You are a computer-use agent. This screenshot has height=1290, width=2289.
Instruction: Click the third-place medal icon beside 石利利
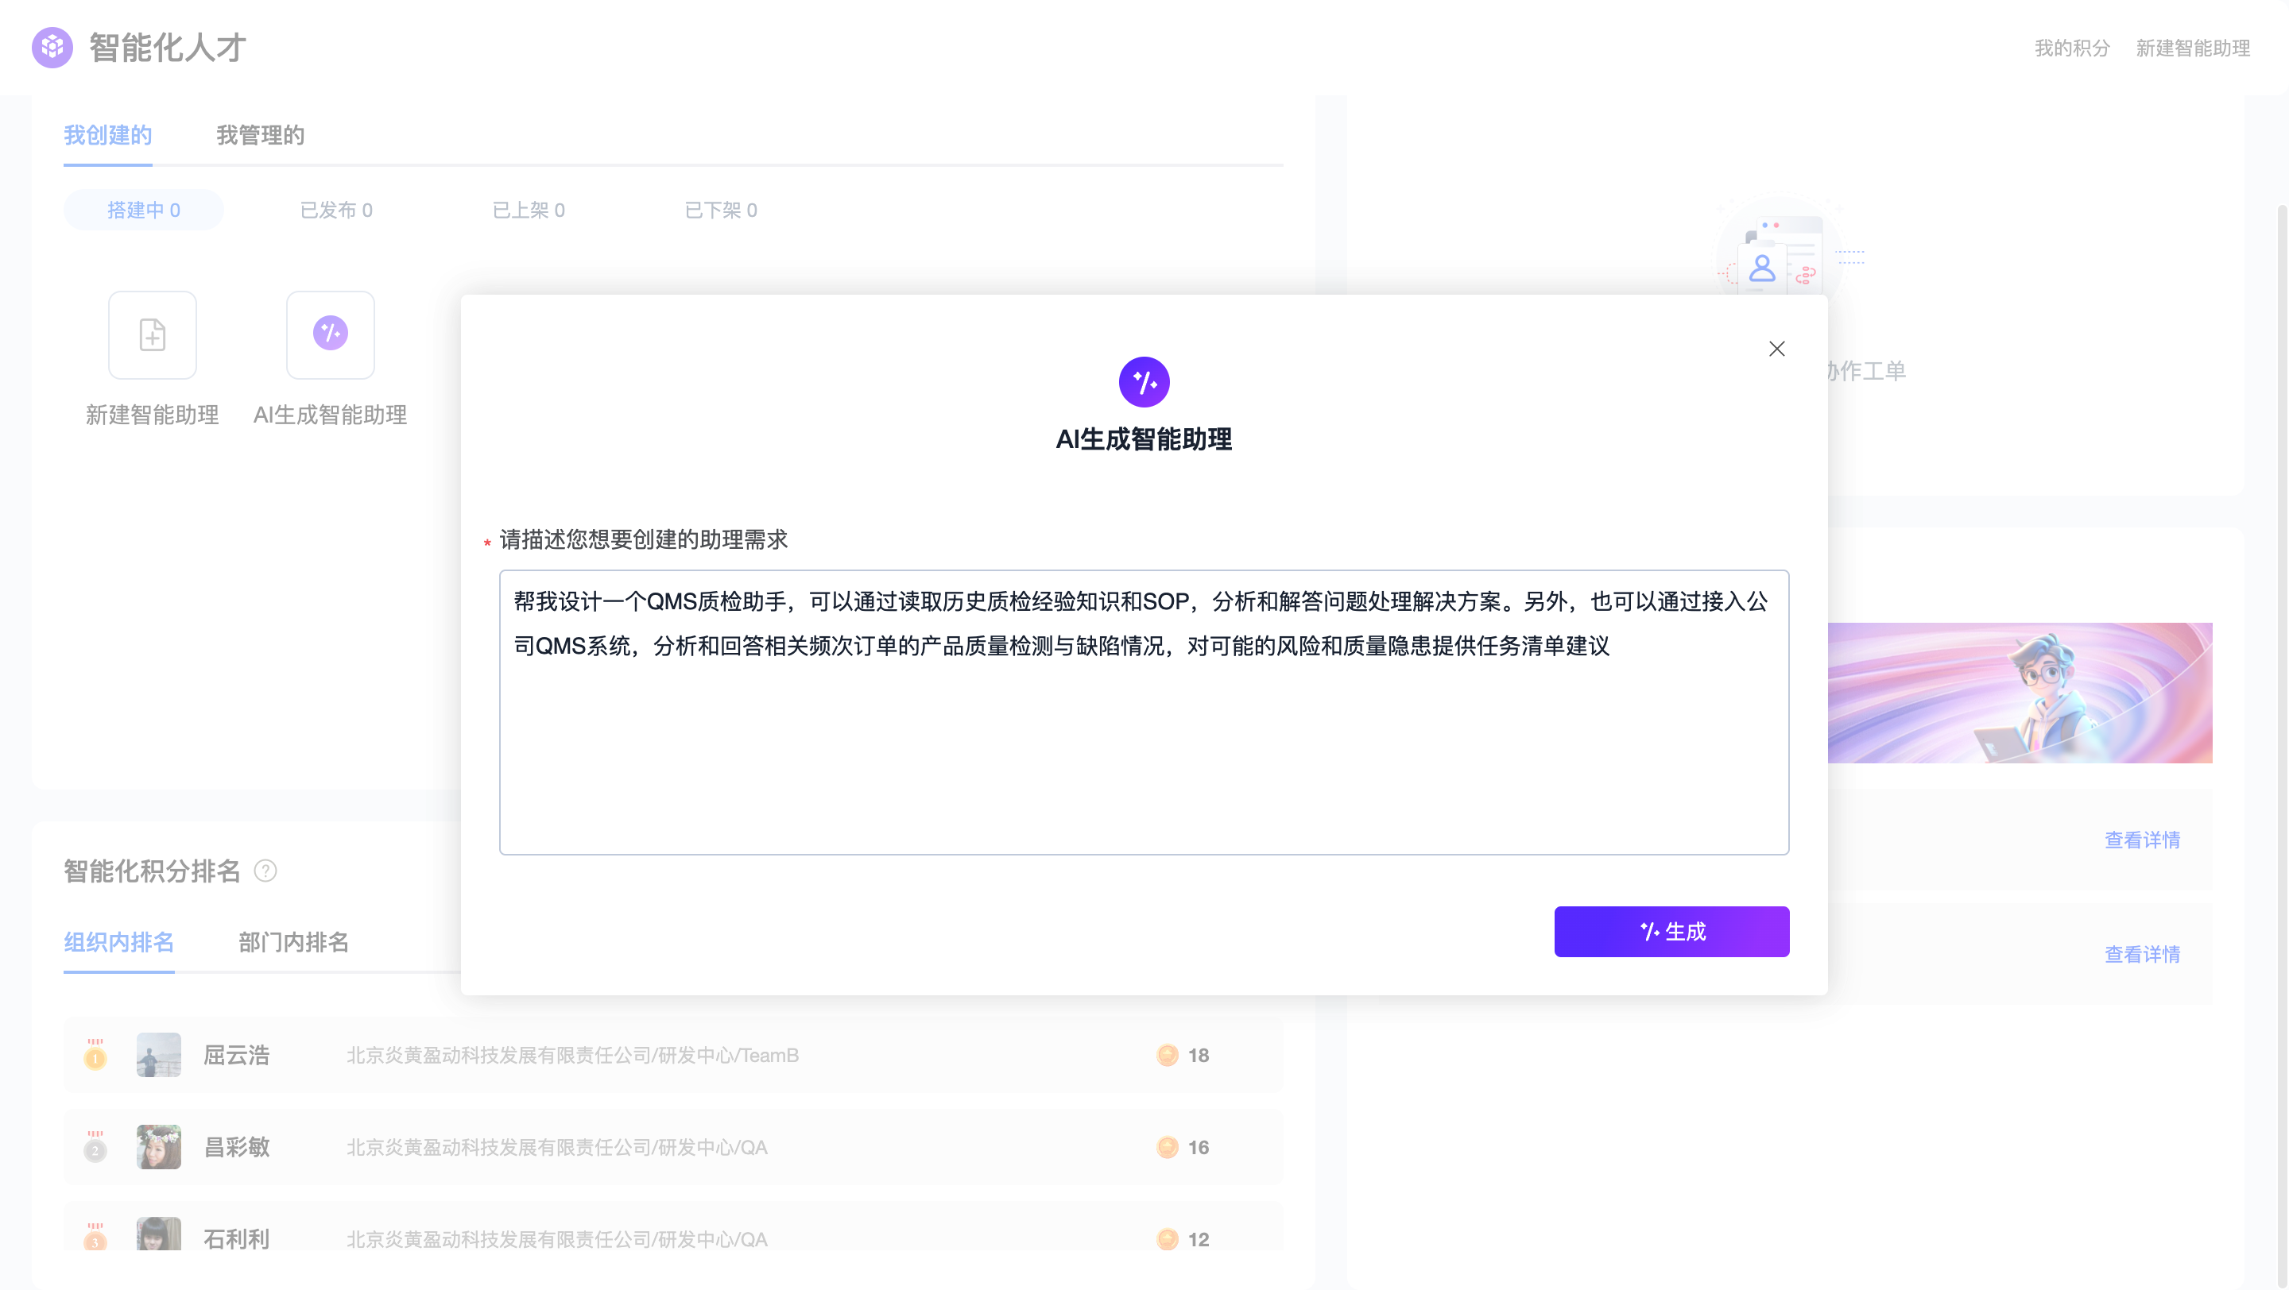coord(95,1237)
